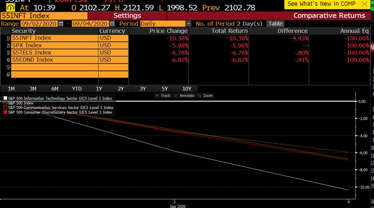Open the Settings tab
This screenshot has width=374, height=208.
pyautogui.click(x=127, y=16)
